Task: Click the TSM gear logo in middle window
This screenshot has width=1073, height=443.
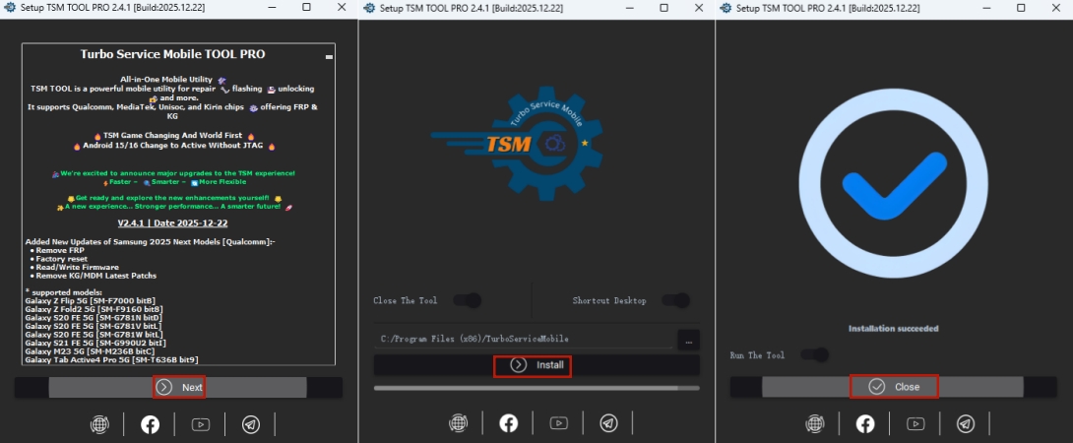Action: pyautogui.click(x=518, y=142)
